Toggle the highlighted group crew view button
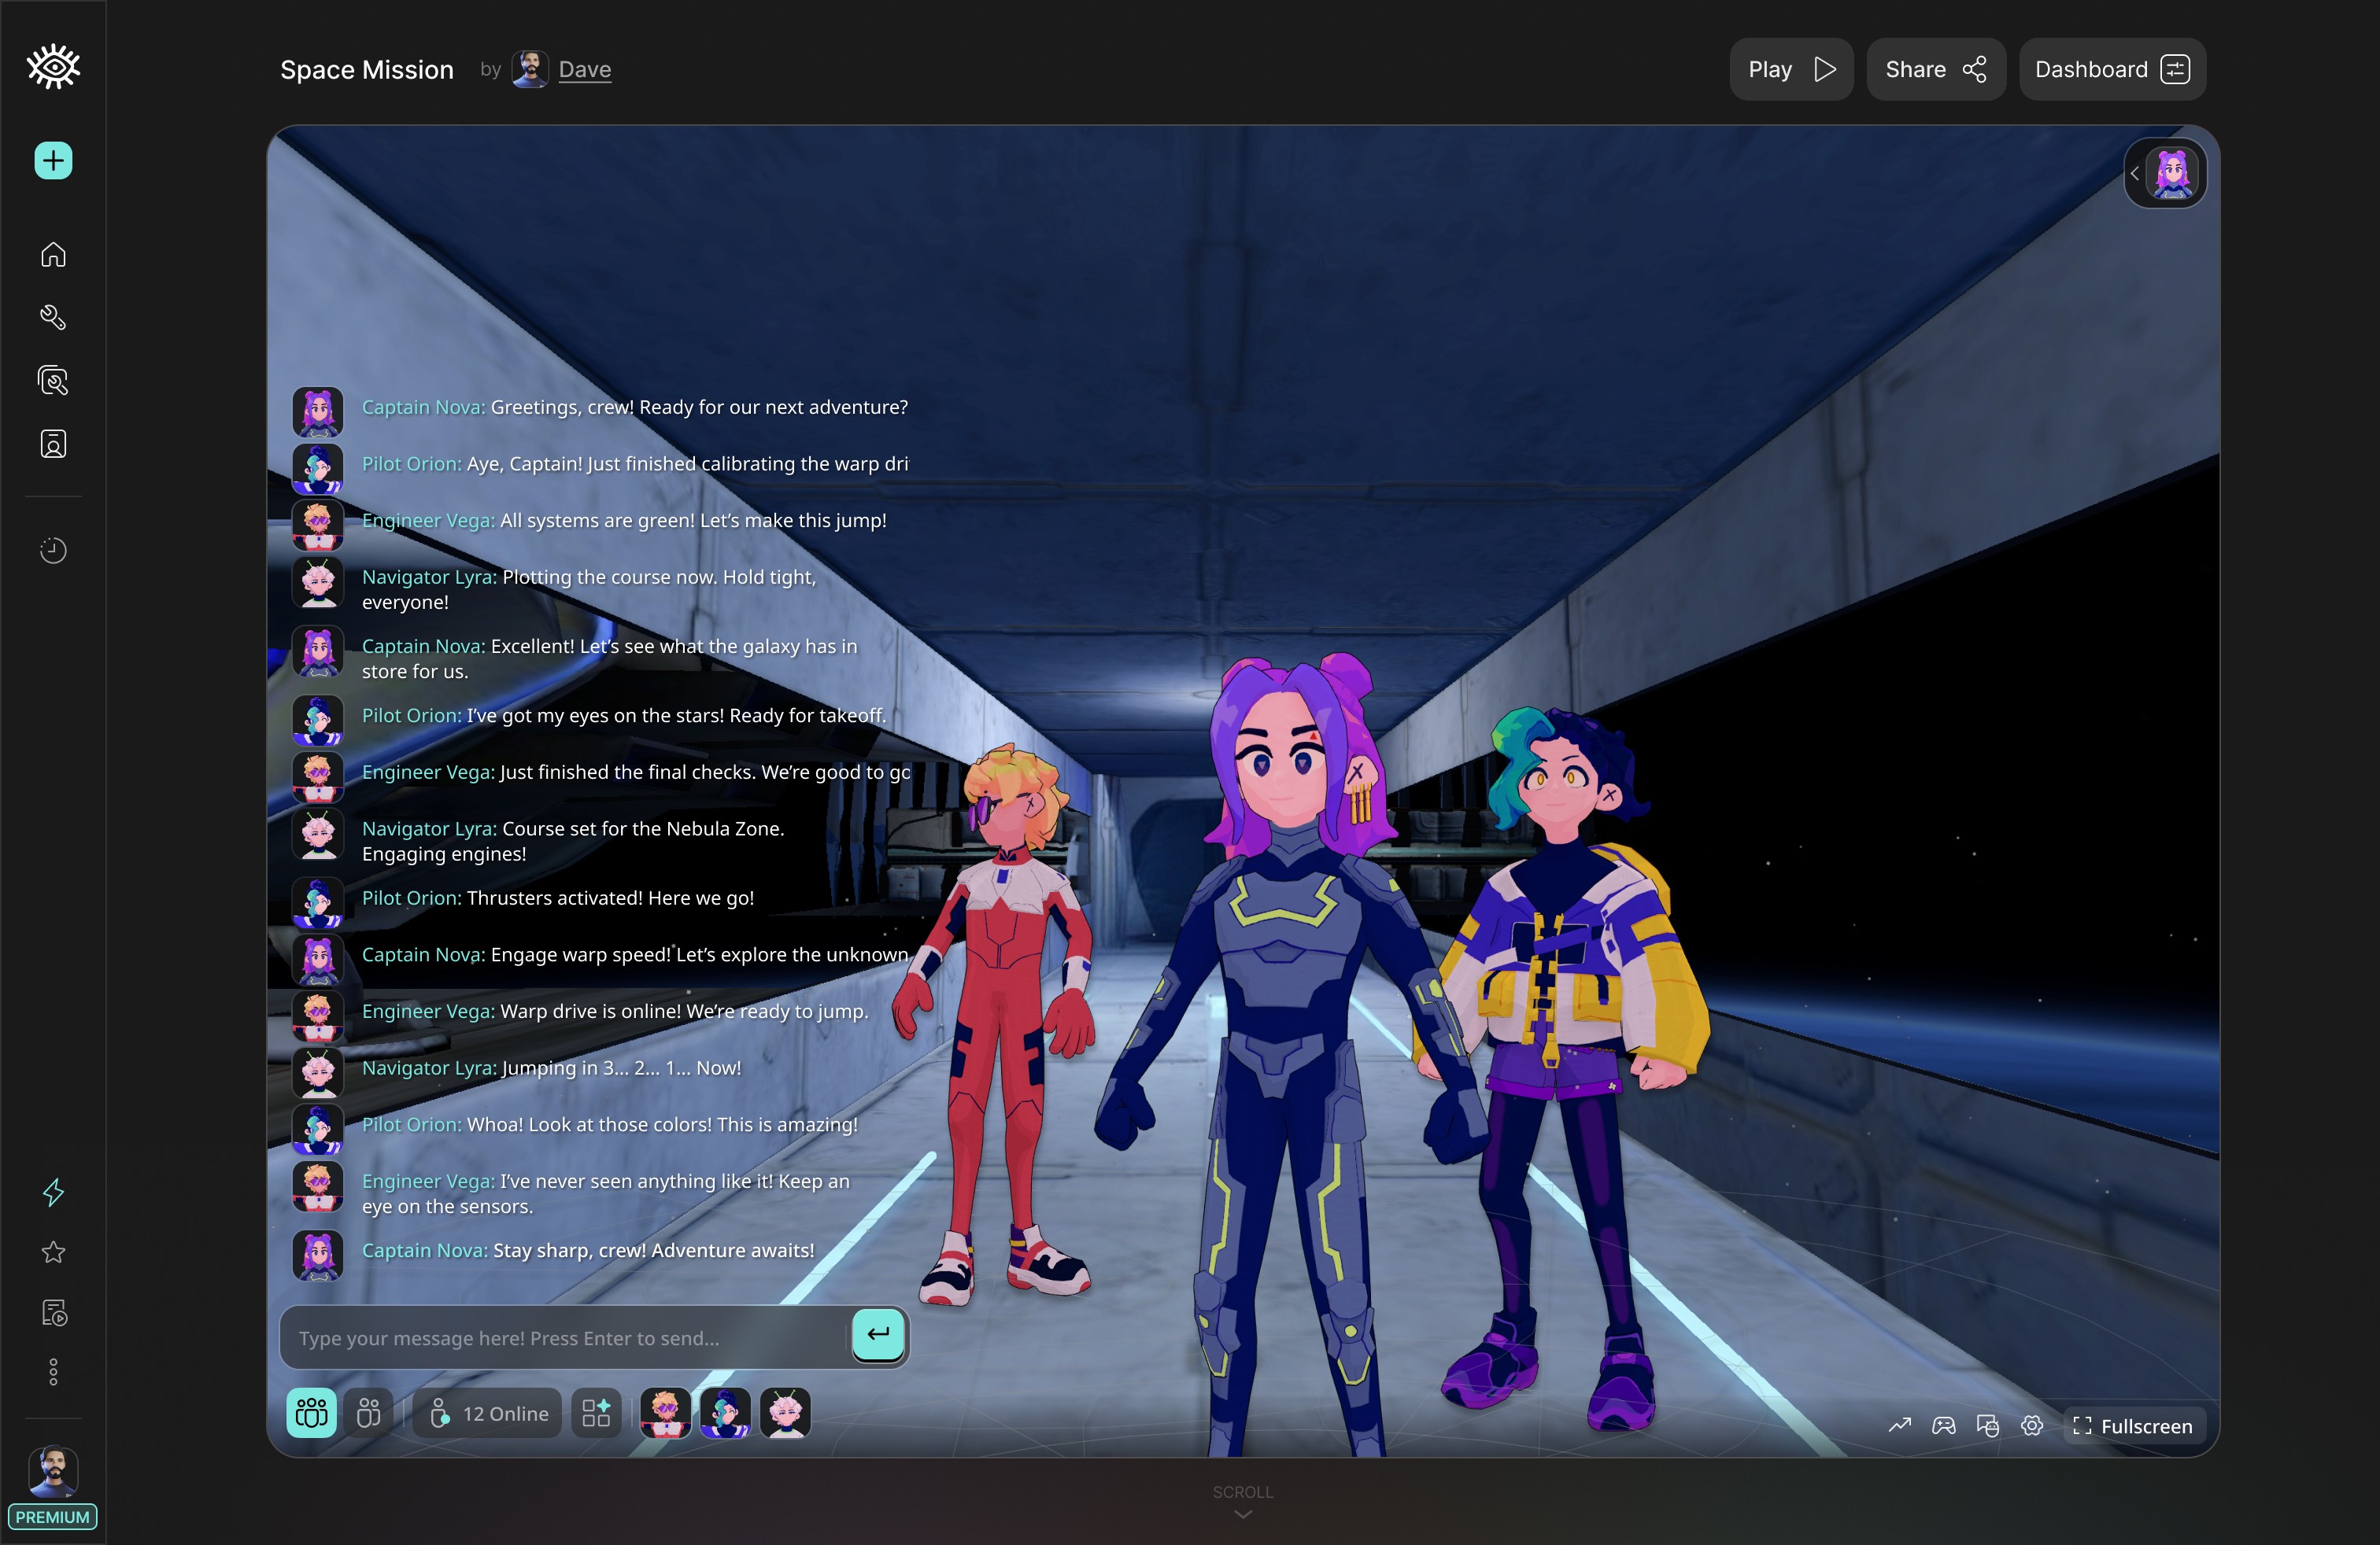Image resolution: width=2380 pixels, height=1545 pixels. 311,1413
